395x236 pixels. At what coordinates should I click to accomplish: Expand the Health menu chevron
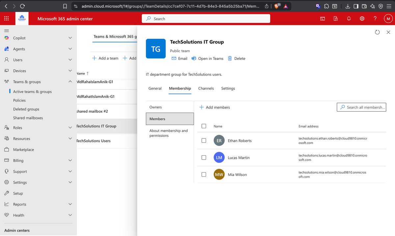point(70,215)
